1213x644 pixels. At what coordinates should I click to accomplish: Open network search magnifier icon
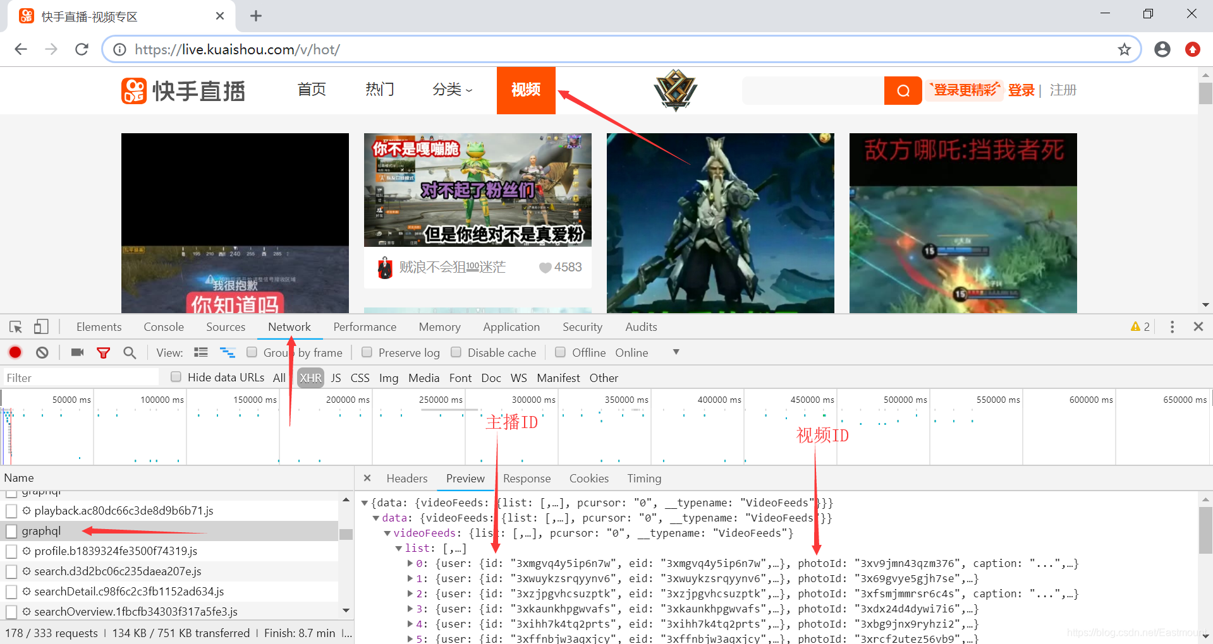130,352
